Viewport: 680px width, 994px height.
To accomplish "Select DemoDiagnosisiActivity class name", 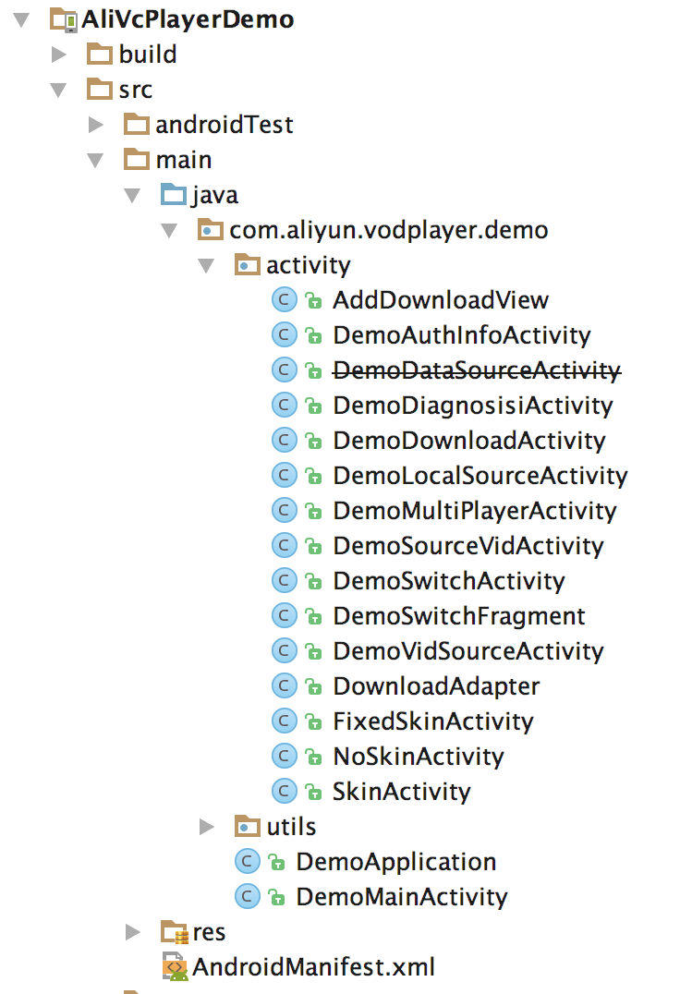I will (x=473, y=406).
